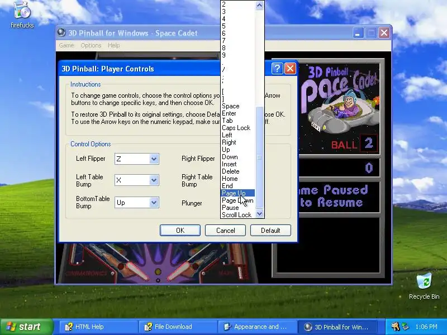Click the key list scroll-up arrow
The image size is (447, 335).
tap(259, 5)
